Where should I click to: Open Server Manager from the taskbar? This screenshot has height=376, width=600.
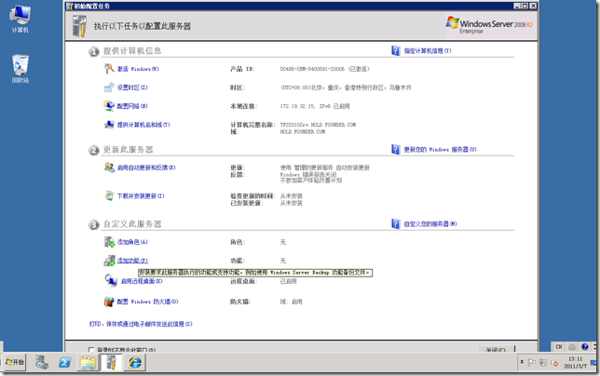(x=42, y=362)
